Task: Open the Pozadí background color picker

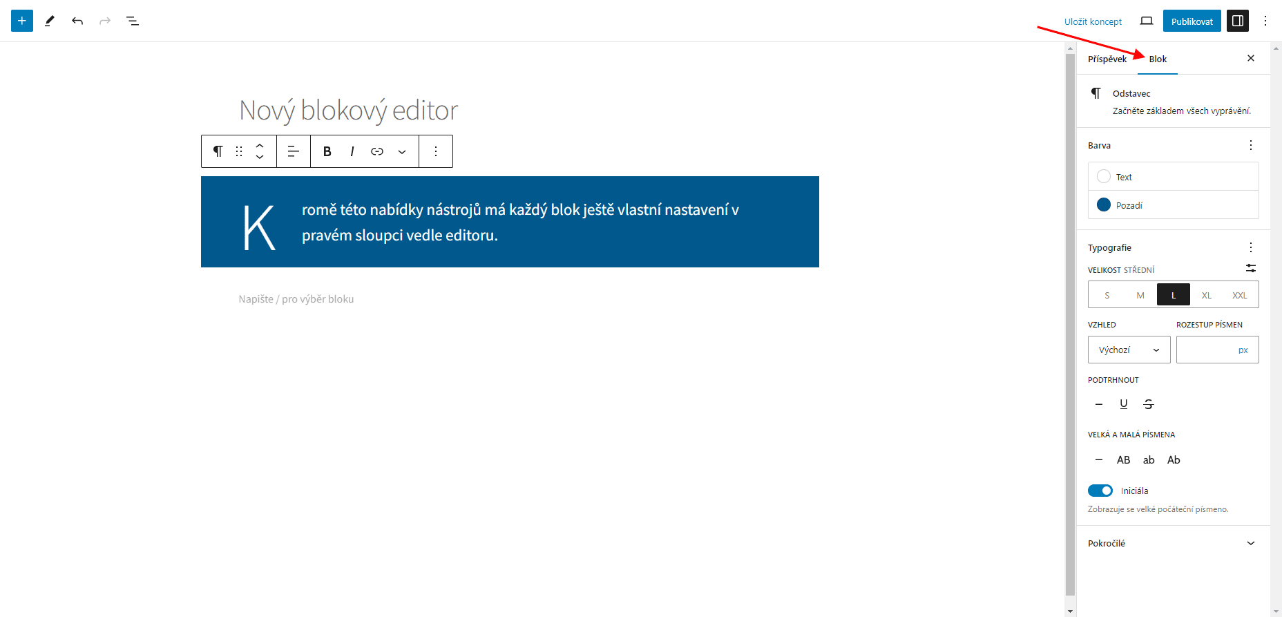Action: 1174,205
